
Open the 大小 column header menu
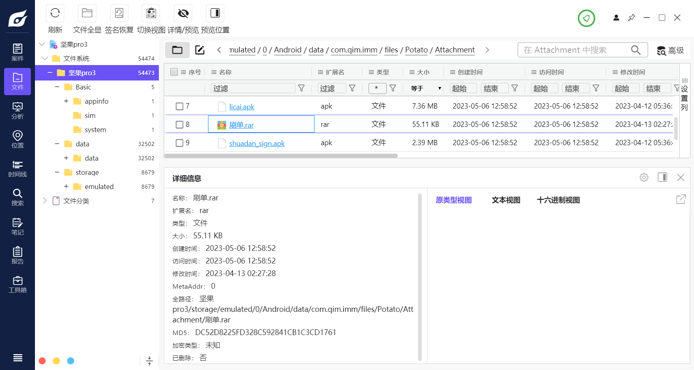[x=412, y=72]
